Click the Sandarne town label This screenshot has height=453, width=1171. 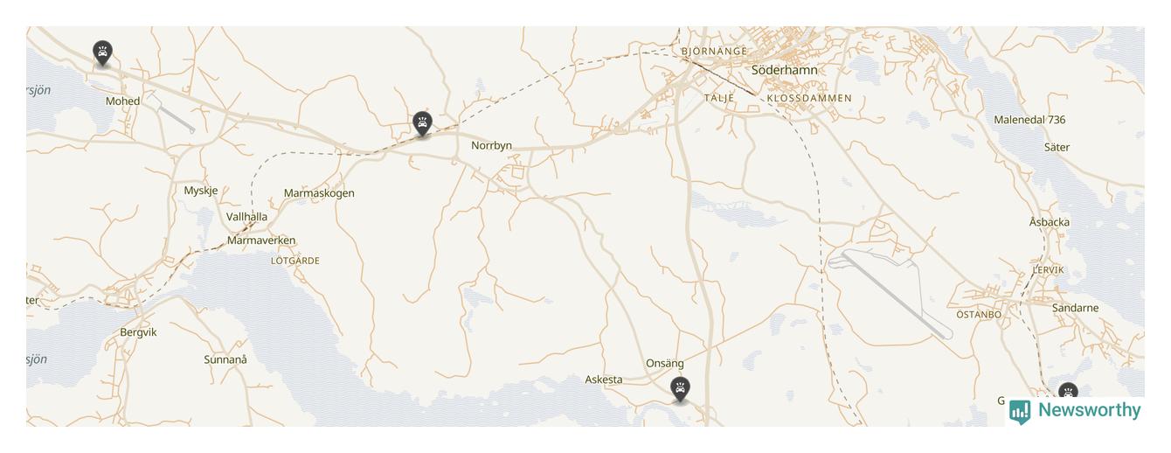point(1075,308)
